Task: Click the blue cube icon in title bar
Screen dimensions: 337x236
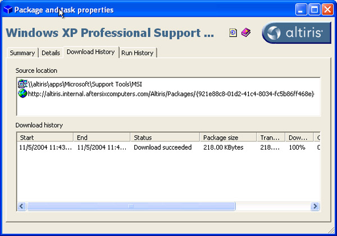Action: point(8,10)
